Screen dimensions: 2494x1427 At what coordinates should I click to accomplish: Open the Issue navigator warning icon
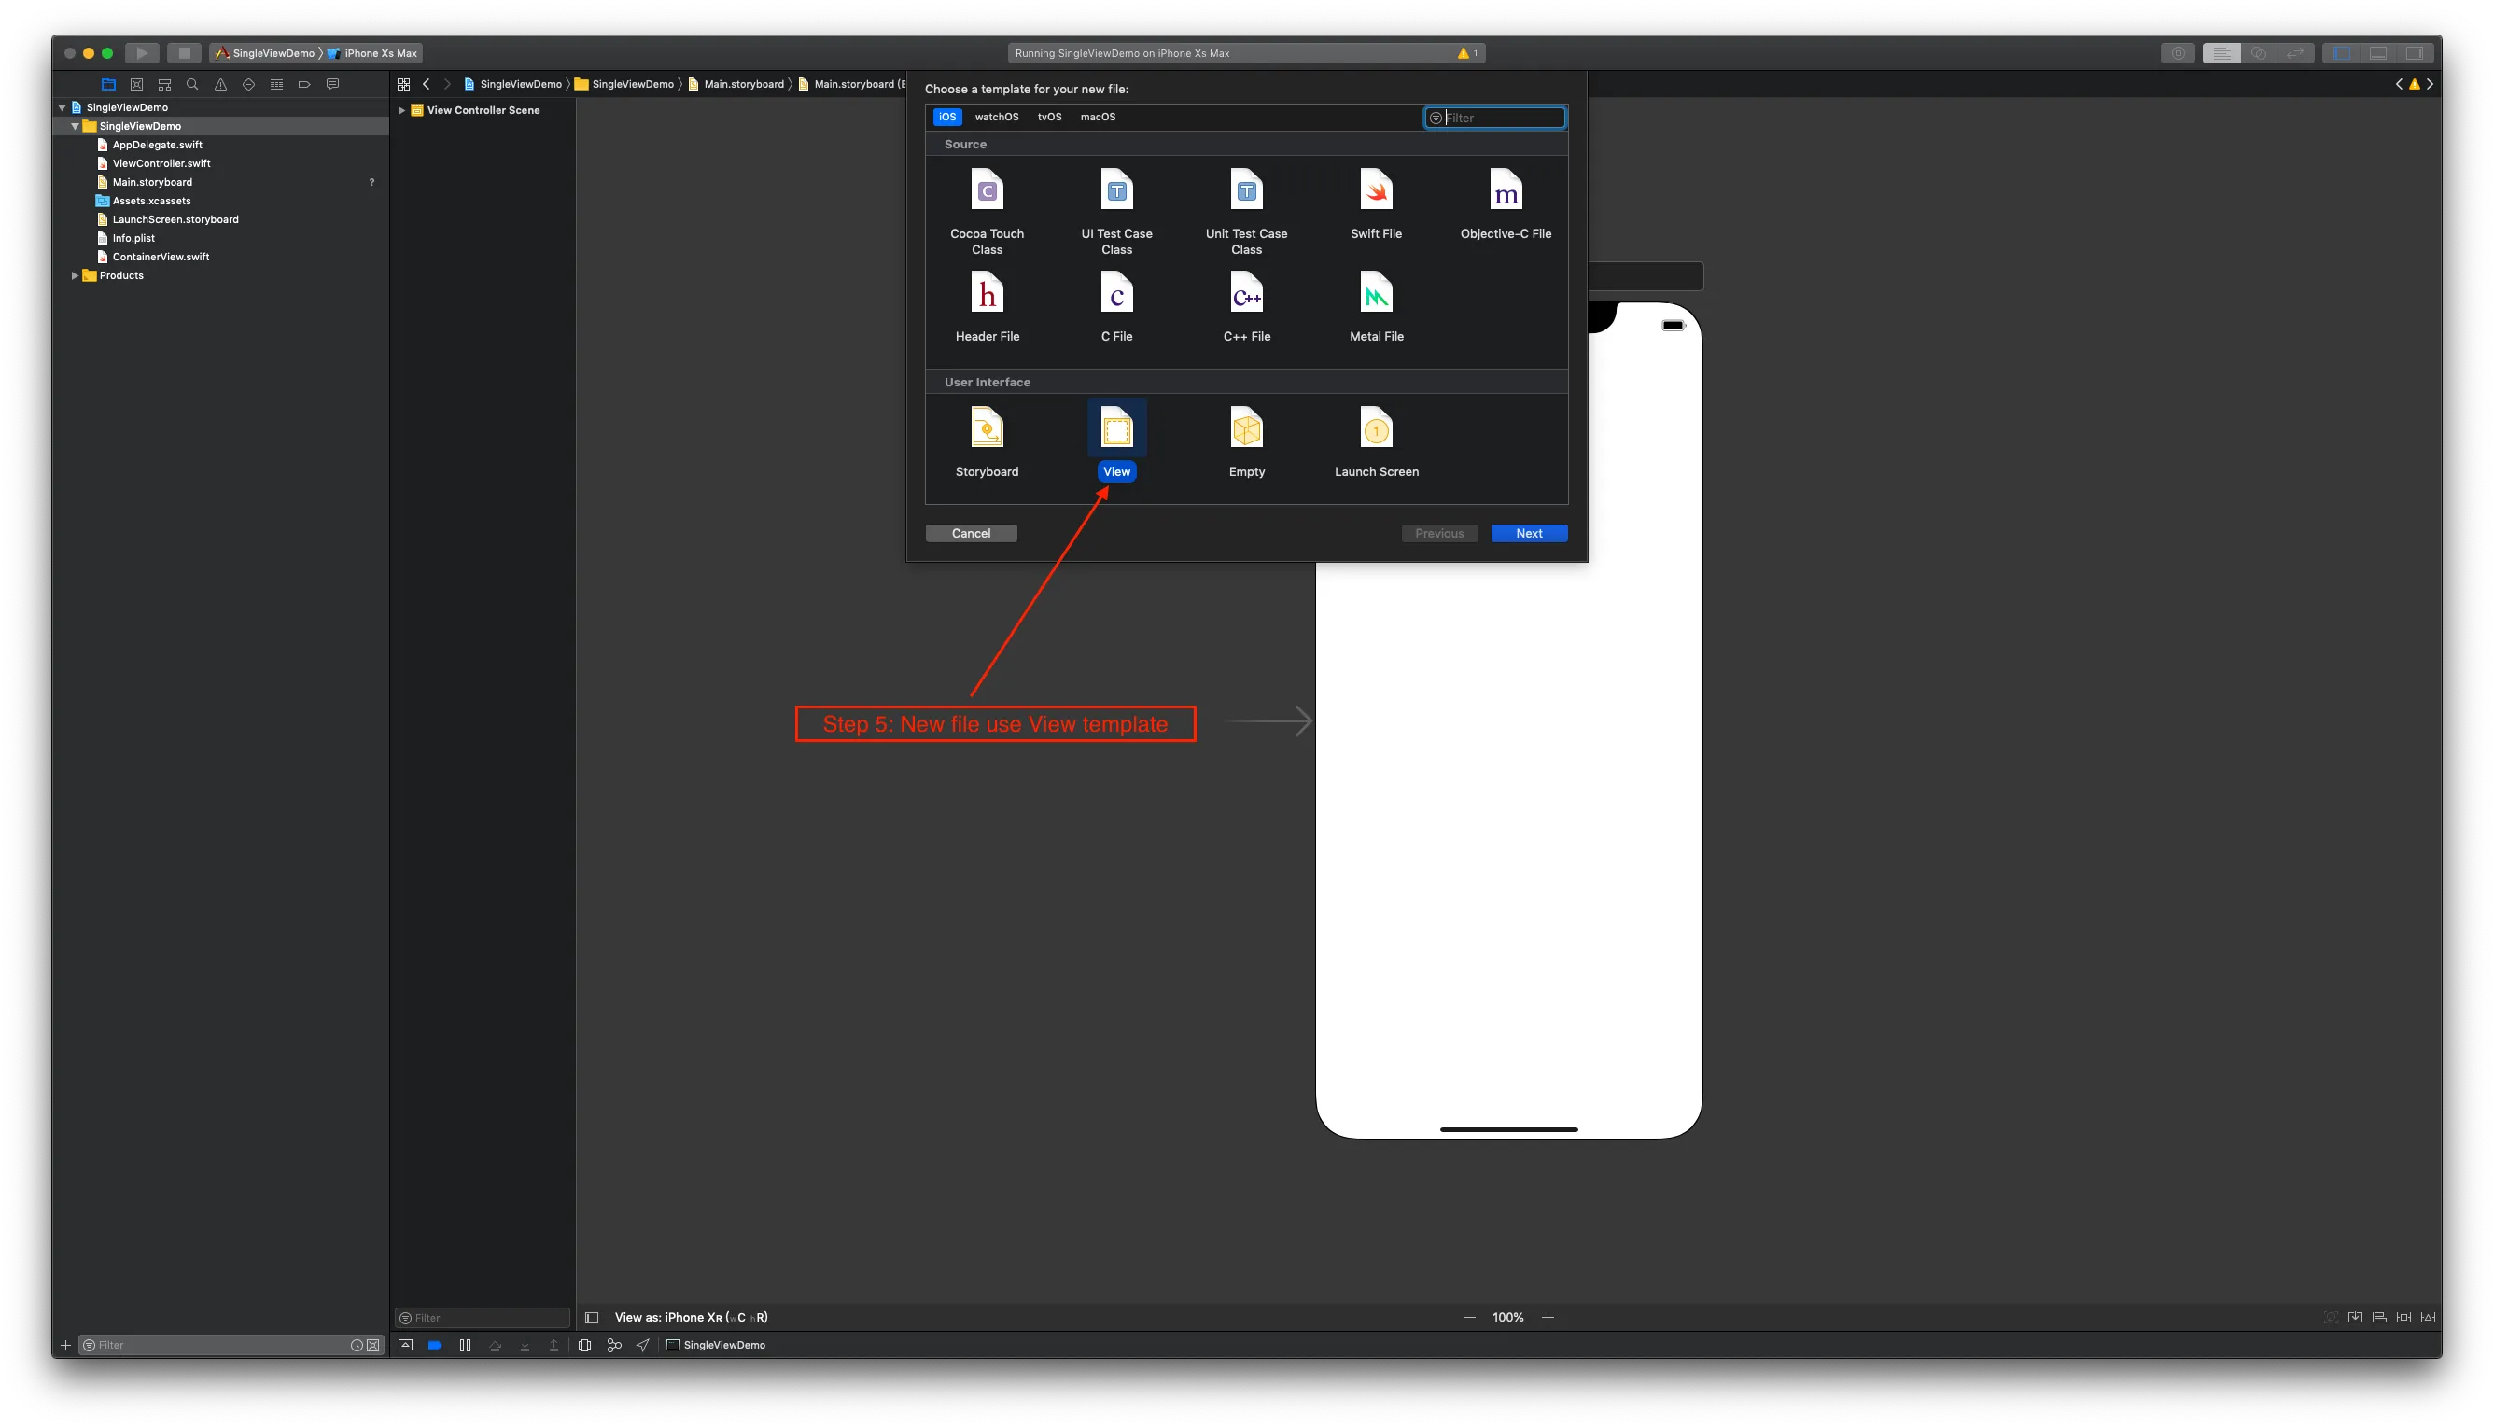pos(220,84)
